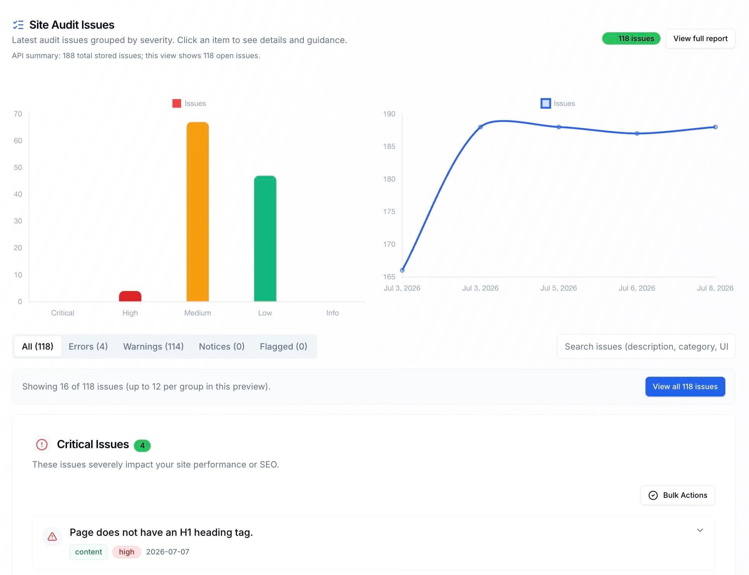749x575 pixels.
Task: Click the Critical axis label
Action: pyautogui.click(x=63, y=313)
